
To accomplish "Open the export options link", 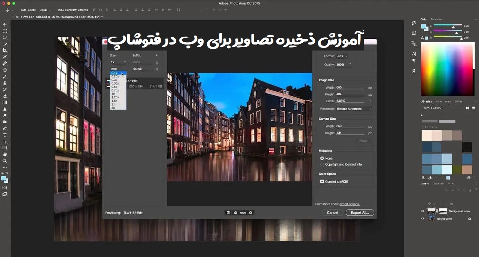I will [350, 204].
